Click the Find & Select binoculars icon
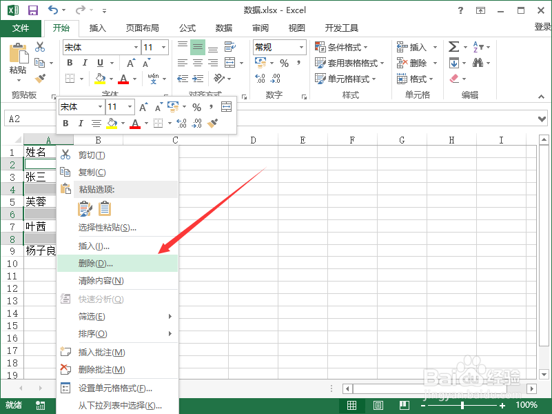 click(477, 63)
